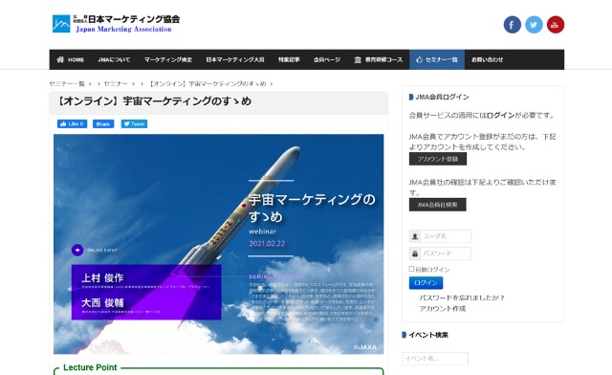Open the JMAについて menu item
This screenshot has width=612, height=375.
coord(114,59)
